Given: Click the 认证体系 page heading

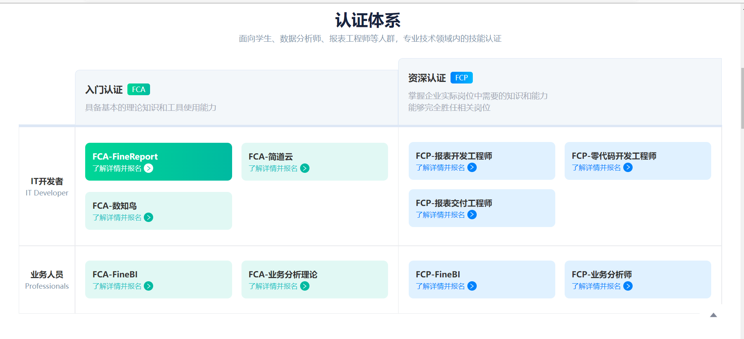Looking at the screenshot, I should coord(368,20).
